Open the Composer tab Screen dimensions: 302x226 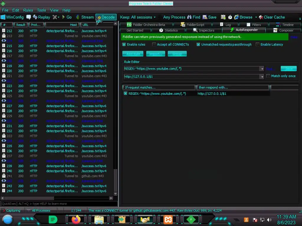click(x=283, y=30)
